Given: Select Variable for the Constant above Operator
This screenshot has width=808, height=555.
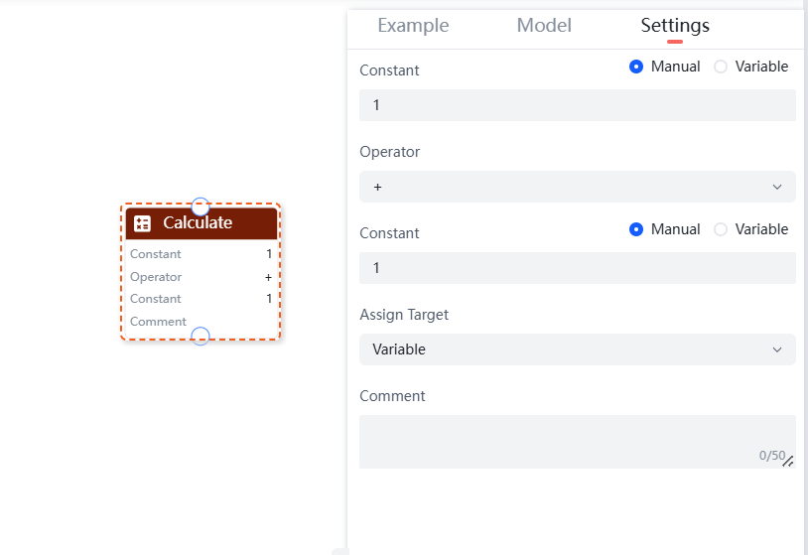Looking at the screenshot, I should tap(721, 67).
